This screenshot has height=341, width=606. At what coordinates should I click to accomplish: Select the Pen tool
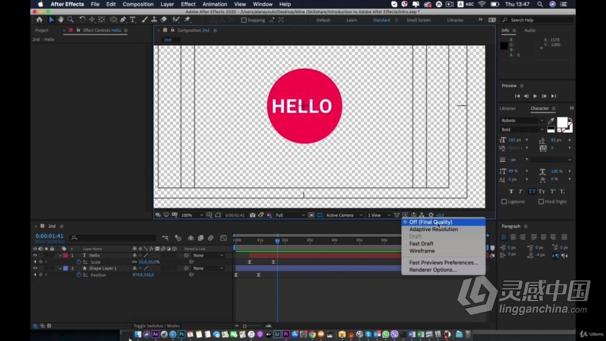tap(123, 20)
